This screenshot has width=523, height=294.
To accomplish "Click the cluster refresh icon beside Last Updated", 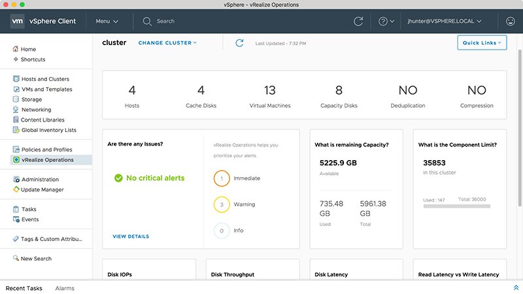I will pos(240,43).
